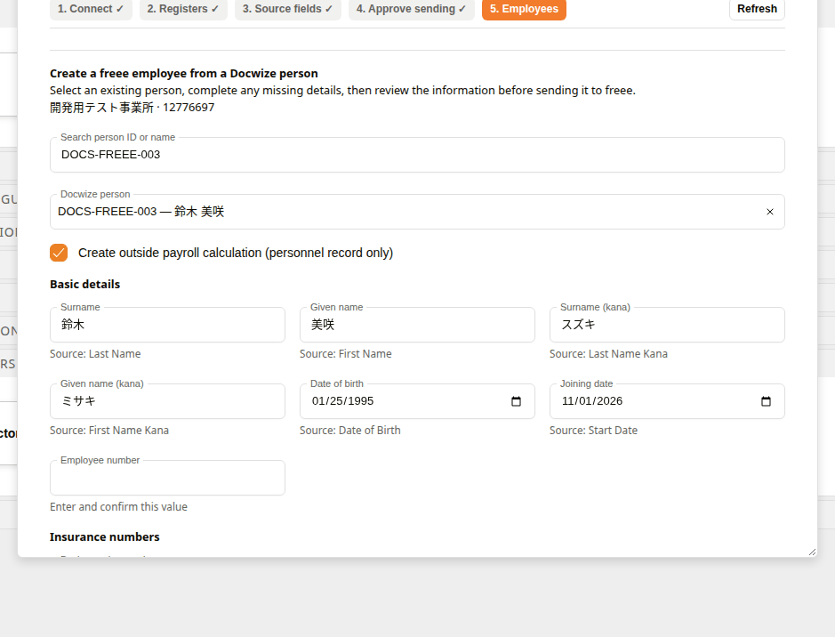Click the heading Create a freee employee

(x=184, y=74)
